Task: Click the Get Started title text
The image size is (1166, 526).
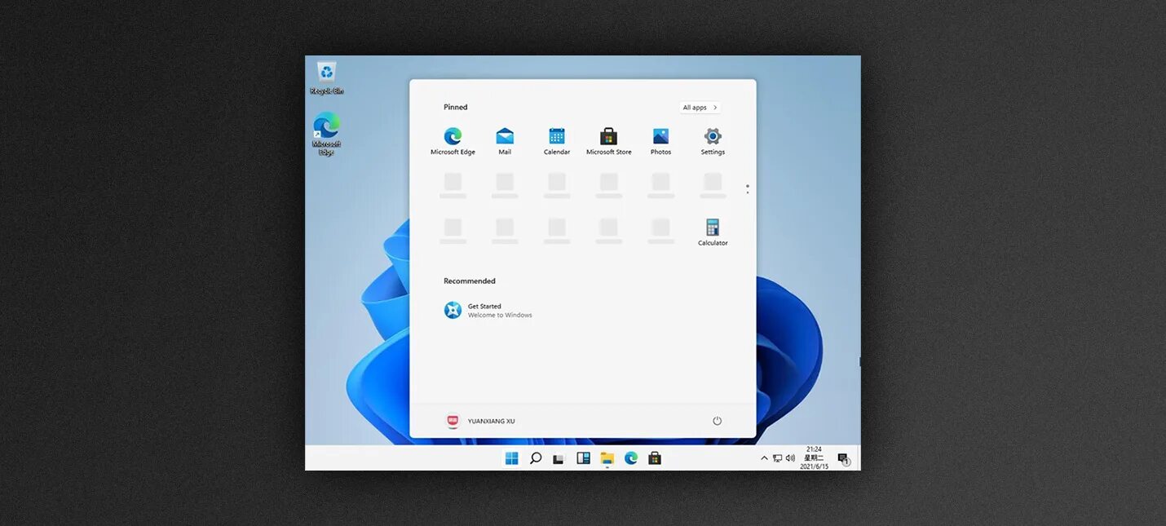Action: tap(484, 307)
